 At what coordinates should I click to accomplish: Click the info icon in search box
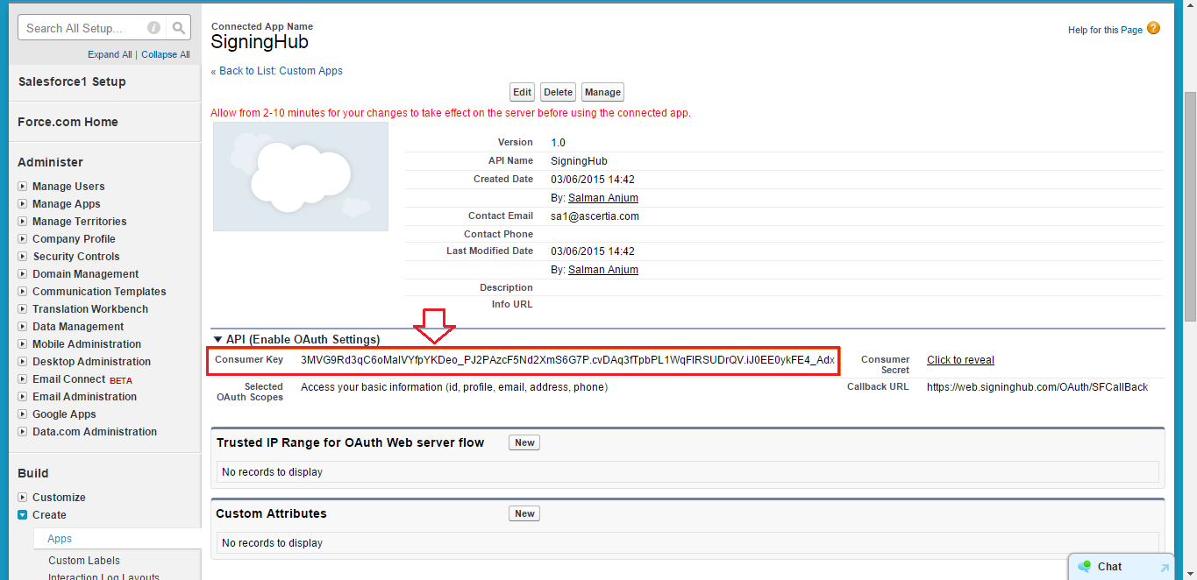pyautogui.click(x=154, y=28)
